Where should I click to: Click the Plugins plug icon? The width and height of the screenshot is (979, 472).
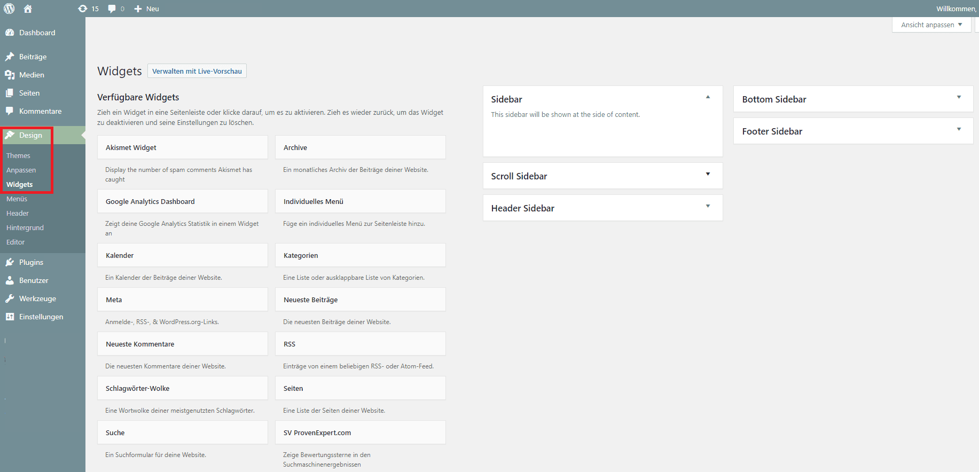coord(10,262)
